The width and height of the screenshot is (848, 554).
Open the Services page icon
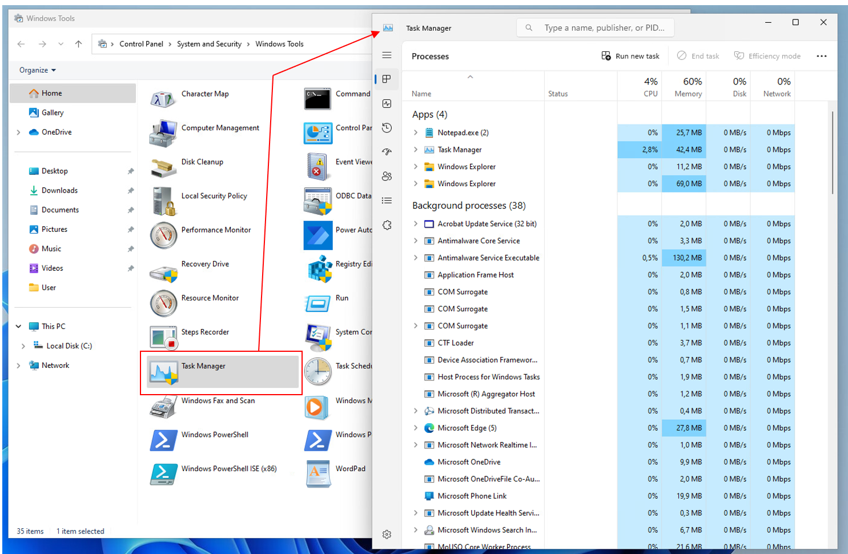coord(387,225)
